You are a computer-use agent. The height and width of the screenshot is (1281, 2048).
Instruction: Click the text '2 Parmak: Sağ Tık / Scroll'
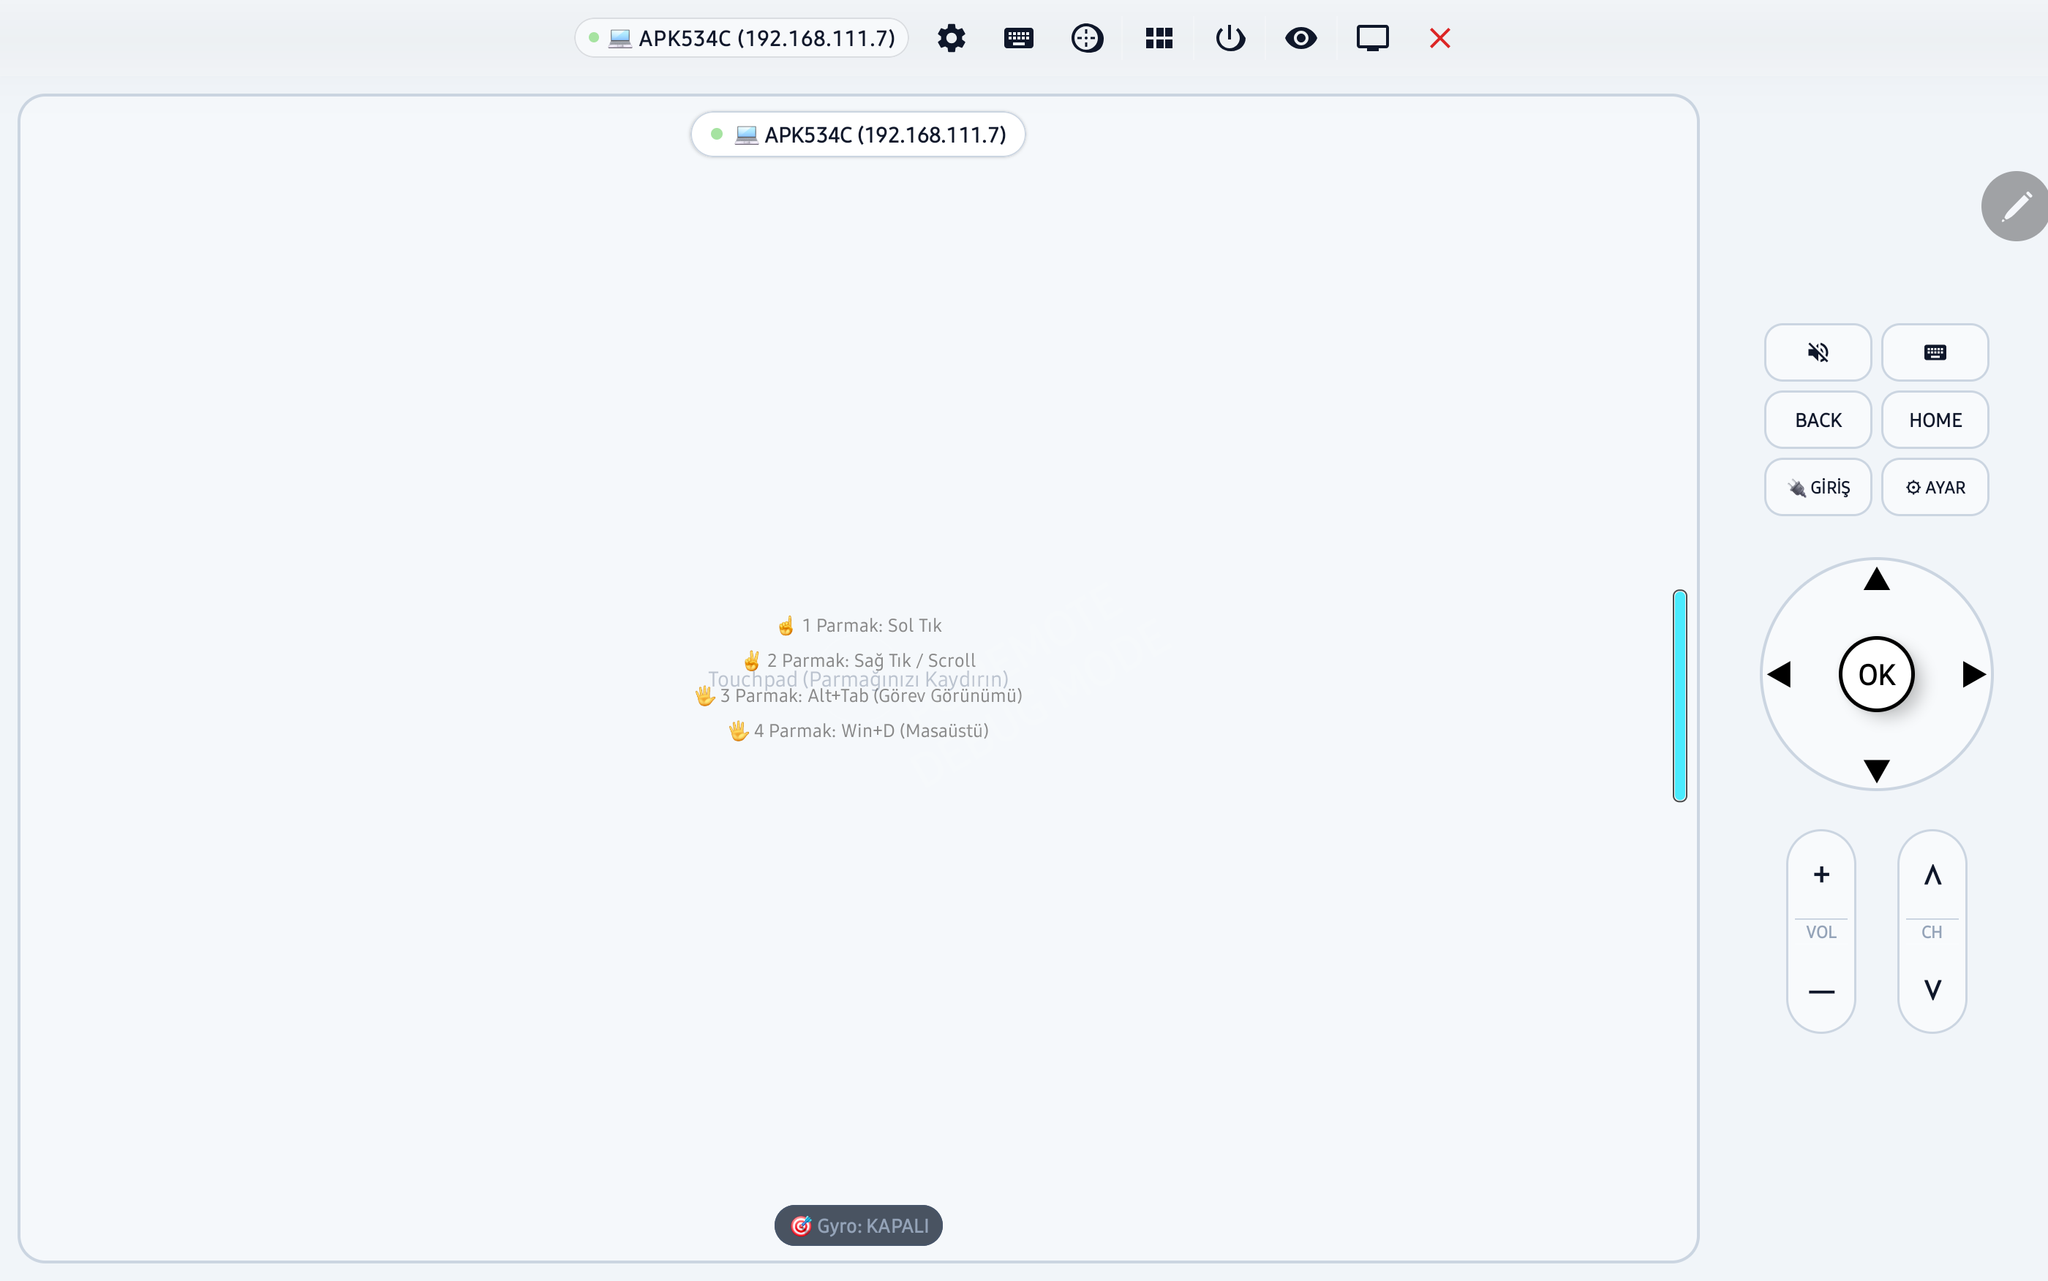871,661
